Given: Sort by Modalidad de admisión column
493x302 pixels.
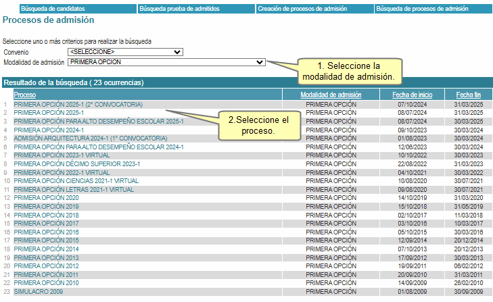Looking at the screenshot, I should [x=331, y=95].
